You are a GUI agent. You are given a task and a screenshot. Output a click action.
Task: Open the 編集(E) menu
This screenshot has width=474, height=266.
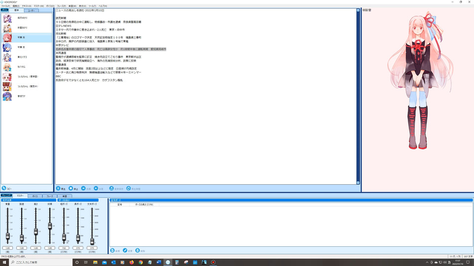pos(16,6)
